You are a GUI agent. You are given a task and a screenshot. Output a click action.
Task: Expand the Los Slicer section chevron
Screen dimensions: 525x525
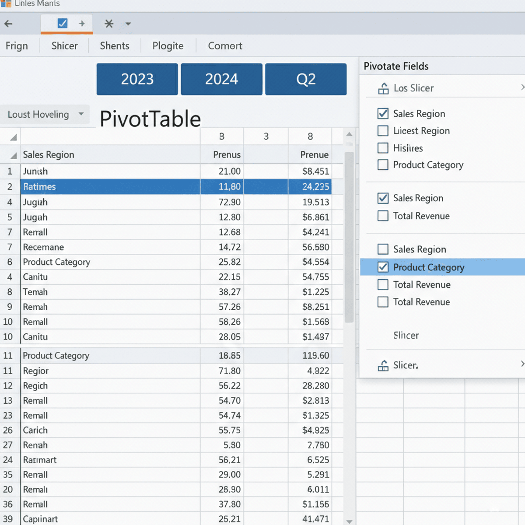point(521,87)
